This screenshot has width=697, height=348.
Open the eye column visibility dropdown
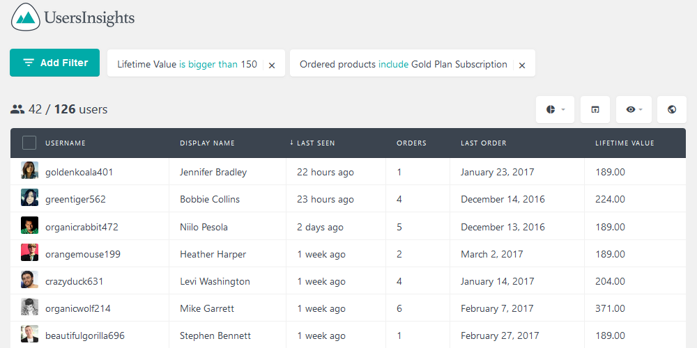tap(634, 109)
